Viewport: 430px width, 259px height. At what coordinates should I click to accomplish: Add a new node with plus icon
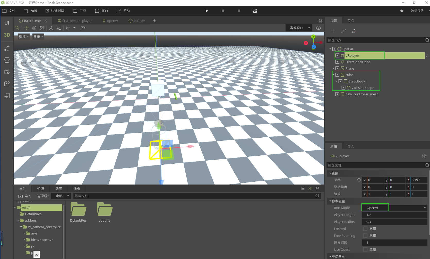[x=333, y=31]
